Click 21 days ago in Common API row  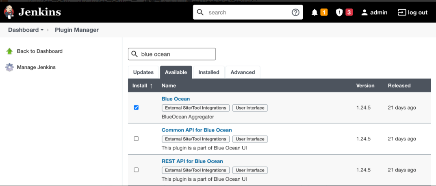(x=402, y=139)
